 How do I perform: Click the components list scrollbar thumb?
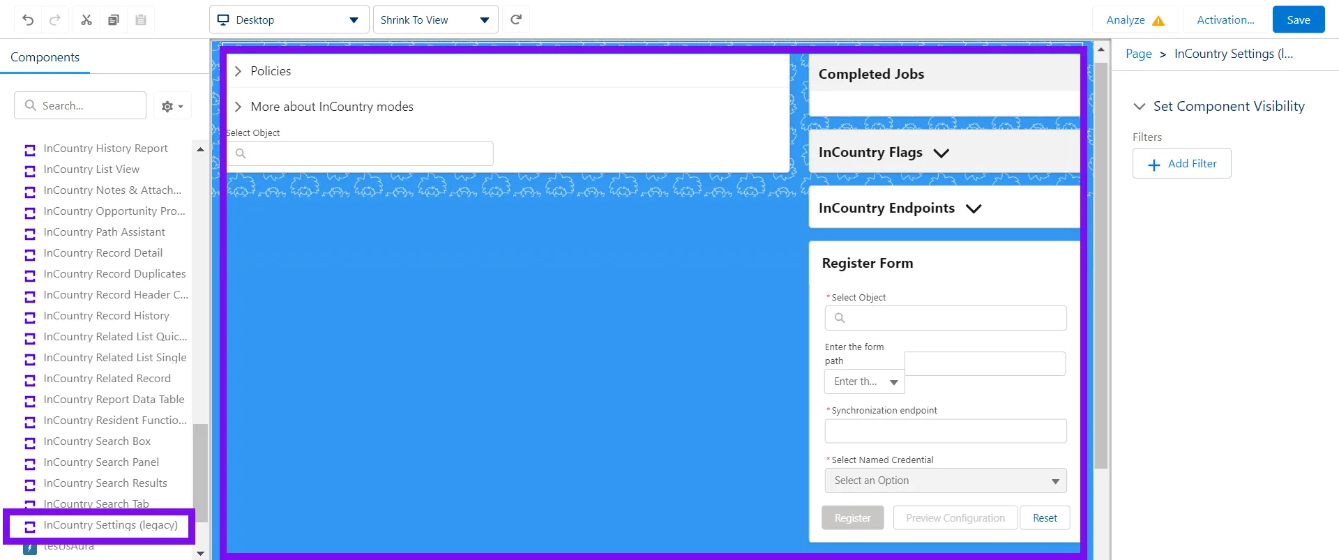pyautogui.click(x=200, y=472)
